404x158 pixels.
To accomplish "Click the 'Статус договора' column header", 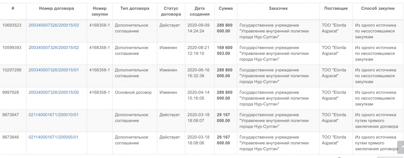I will click(171, 11).
